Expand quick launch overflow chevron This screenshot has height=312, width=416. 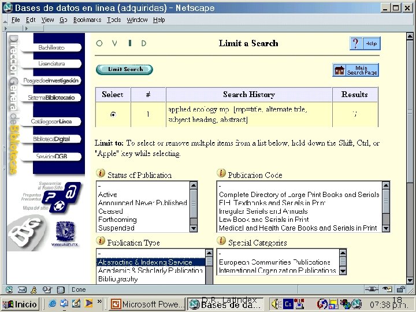(99, 301)
